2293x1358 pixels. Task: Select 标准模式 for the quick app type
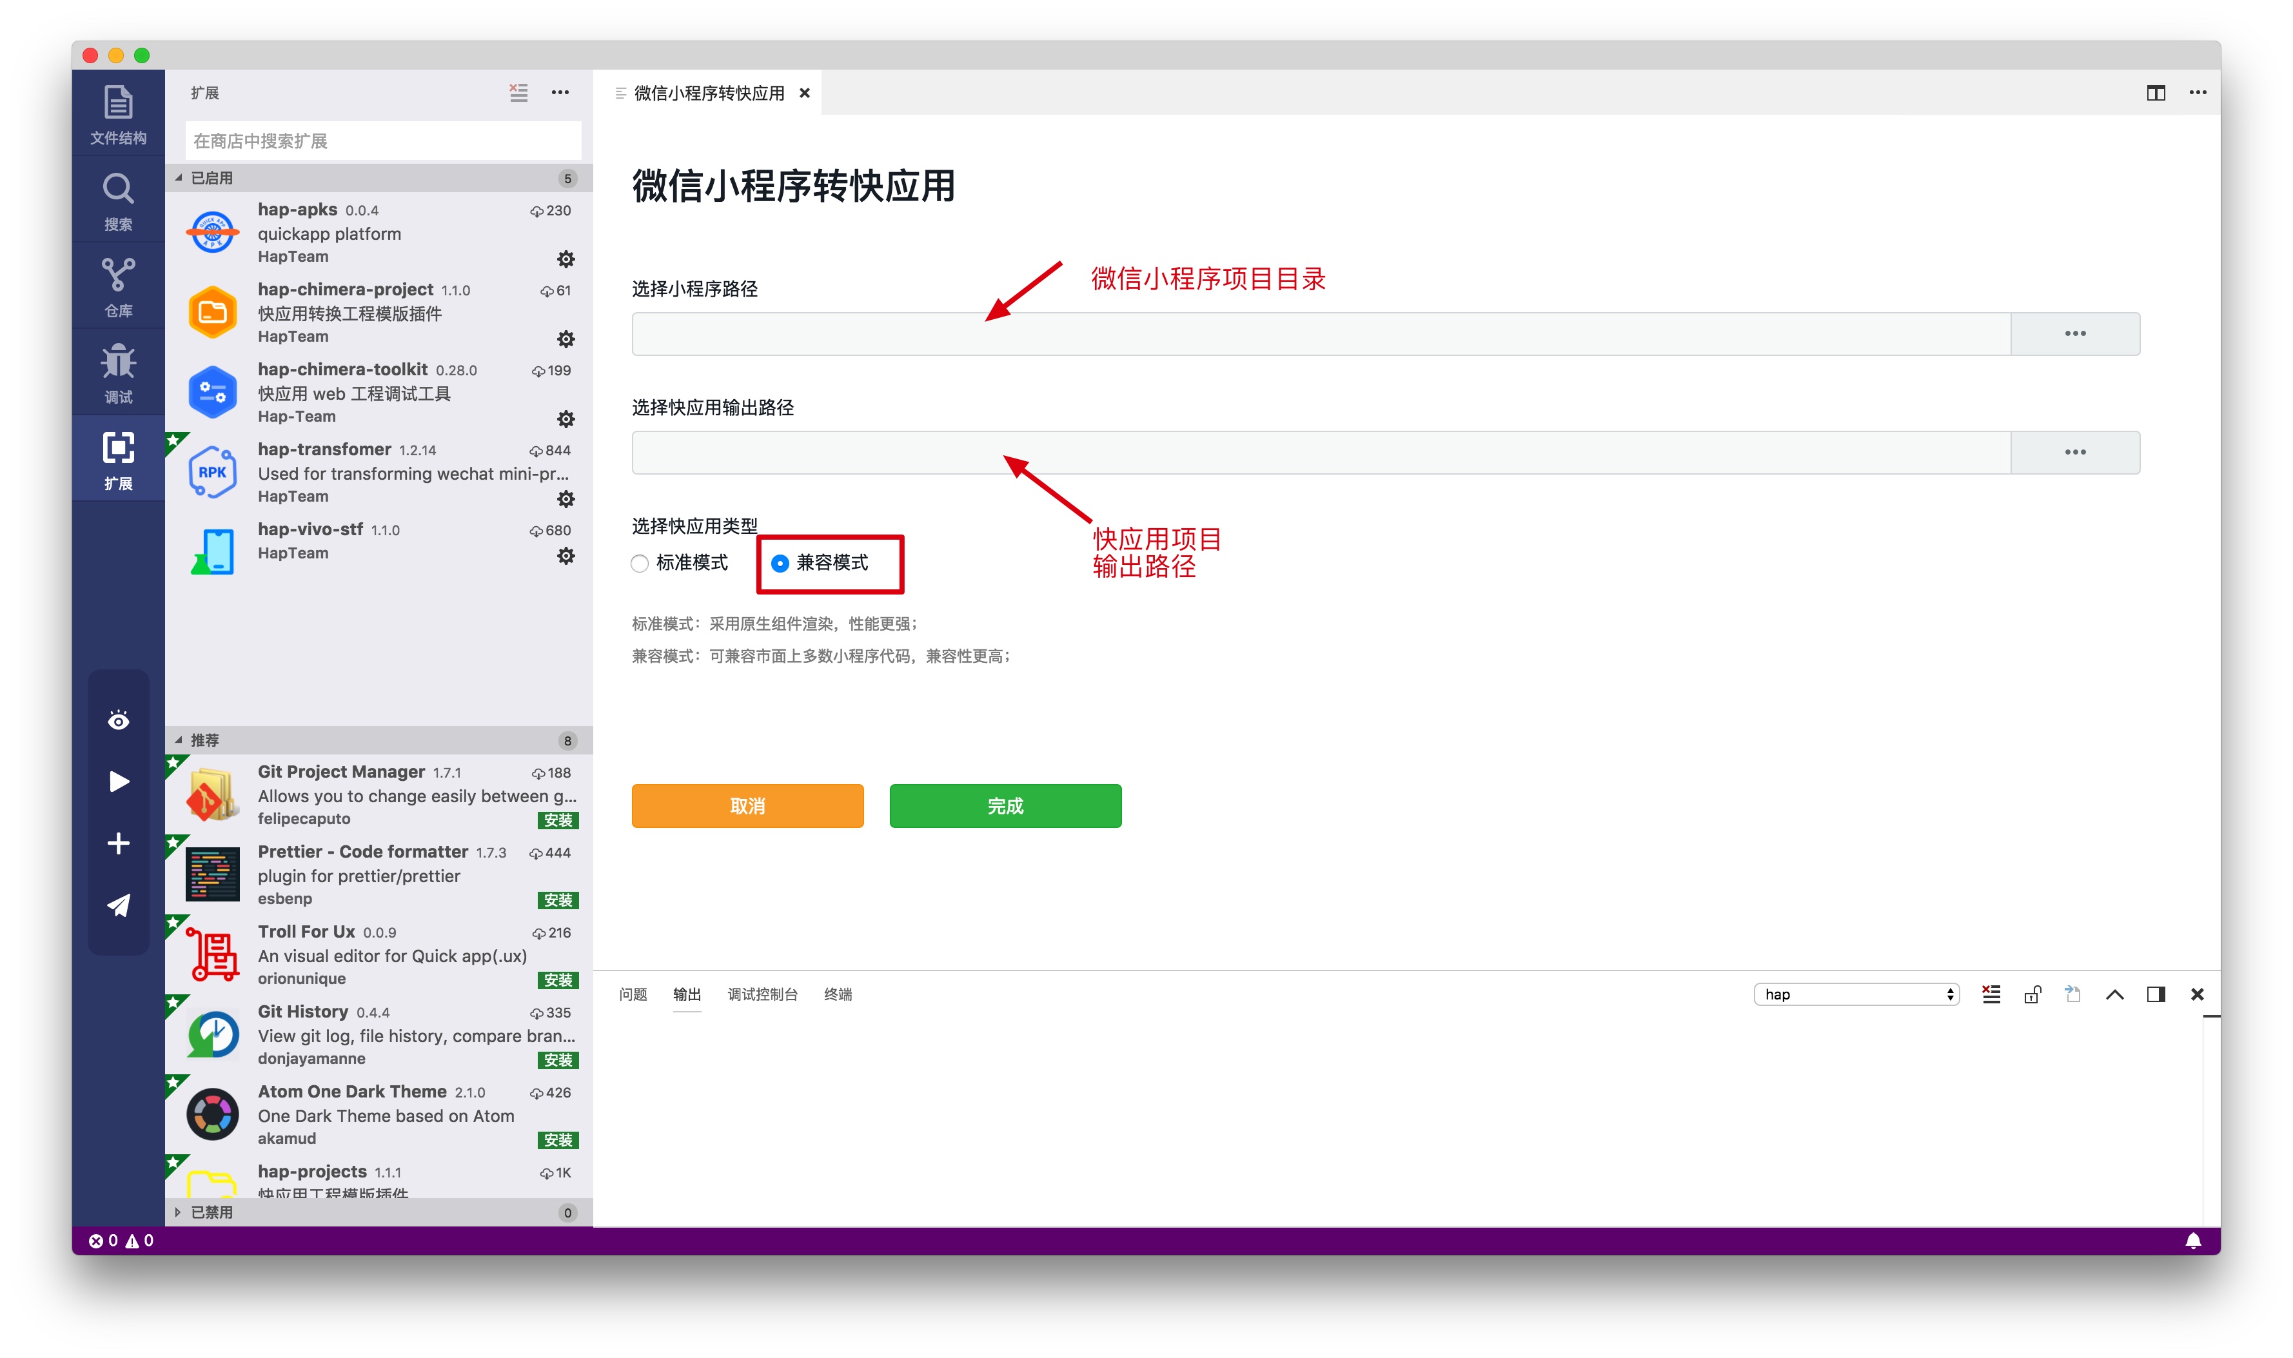coord(640,564)
